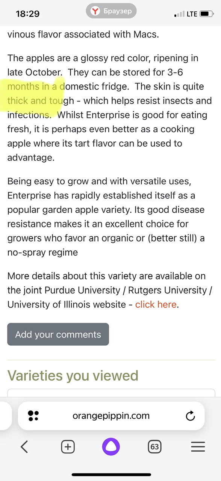Go back using the left arrow
This screenshot has height=481, width=221.
[x=25, y=446]
